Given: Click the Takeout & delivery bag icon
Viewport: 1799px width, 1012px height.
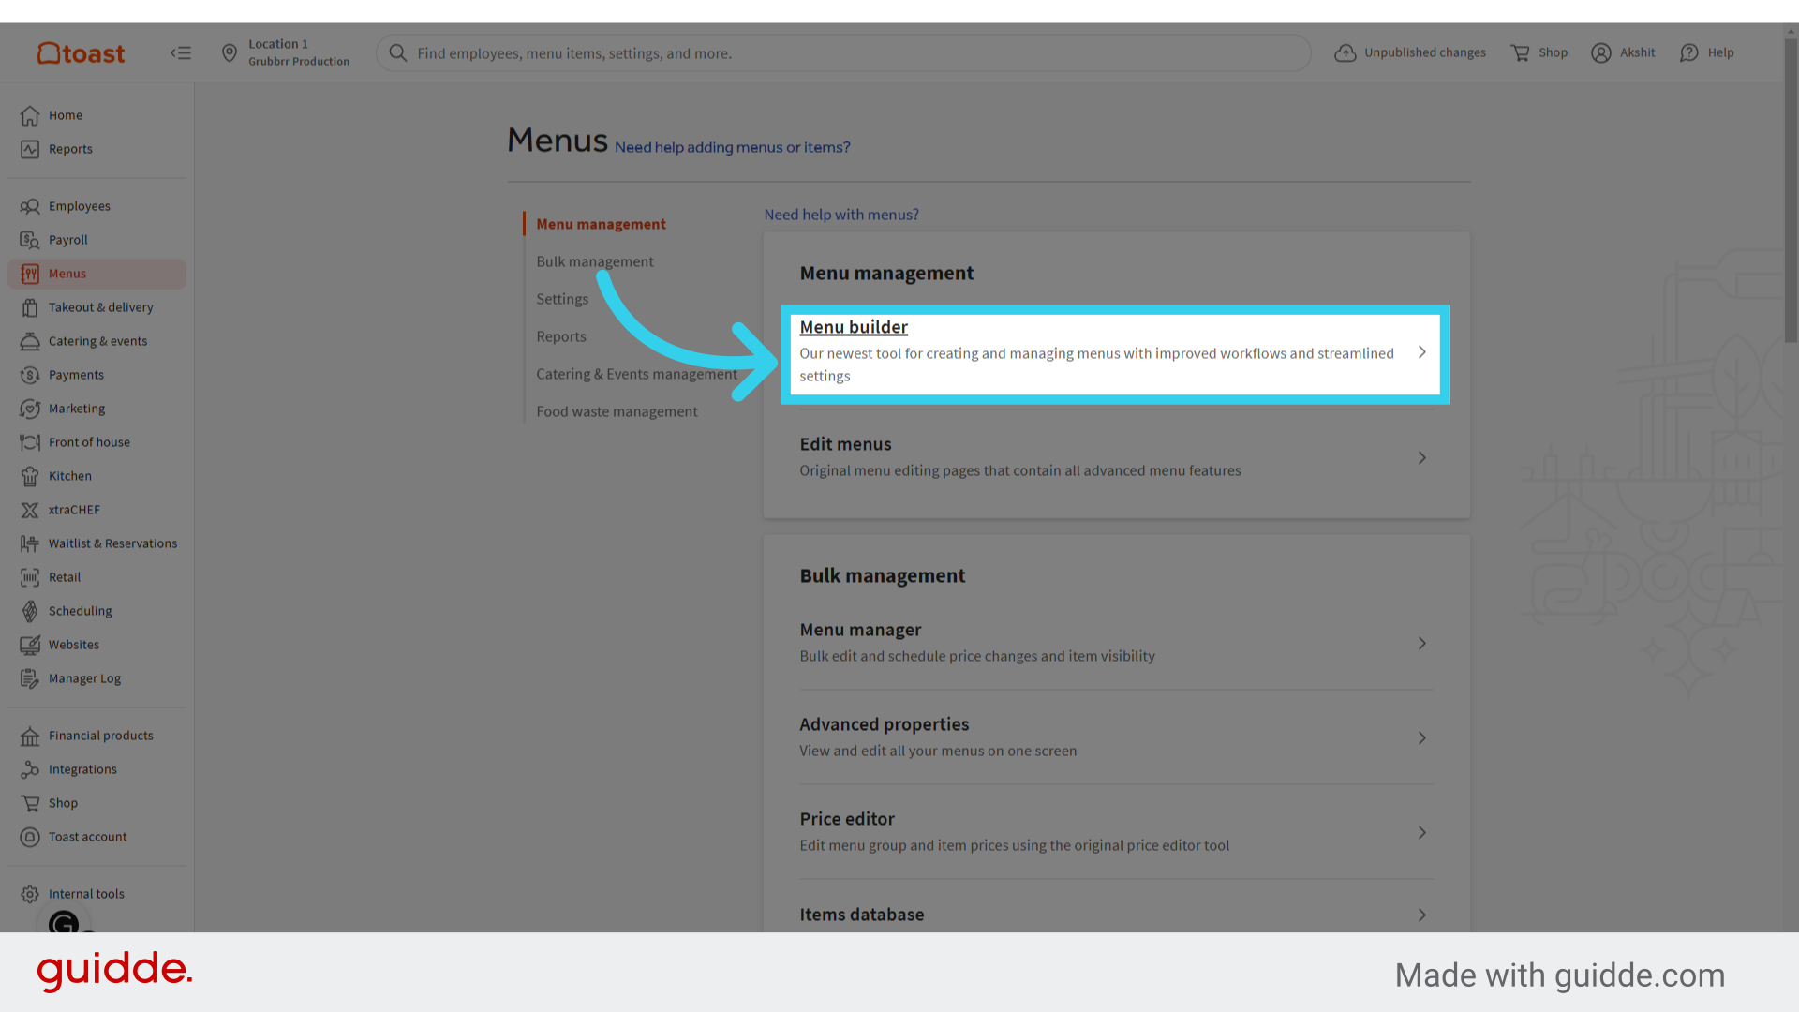Looking at the screenshot, I should 30,307.
